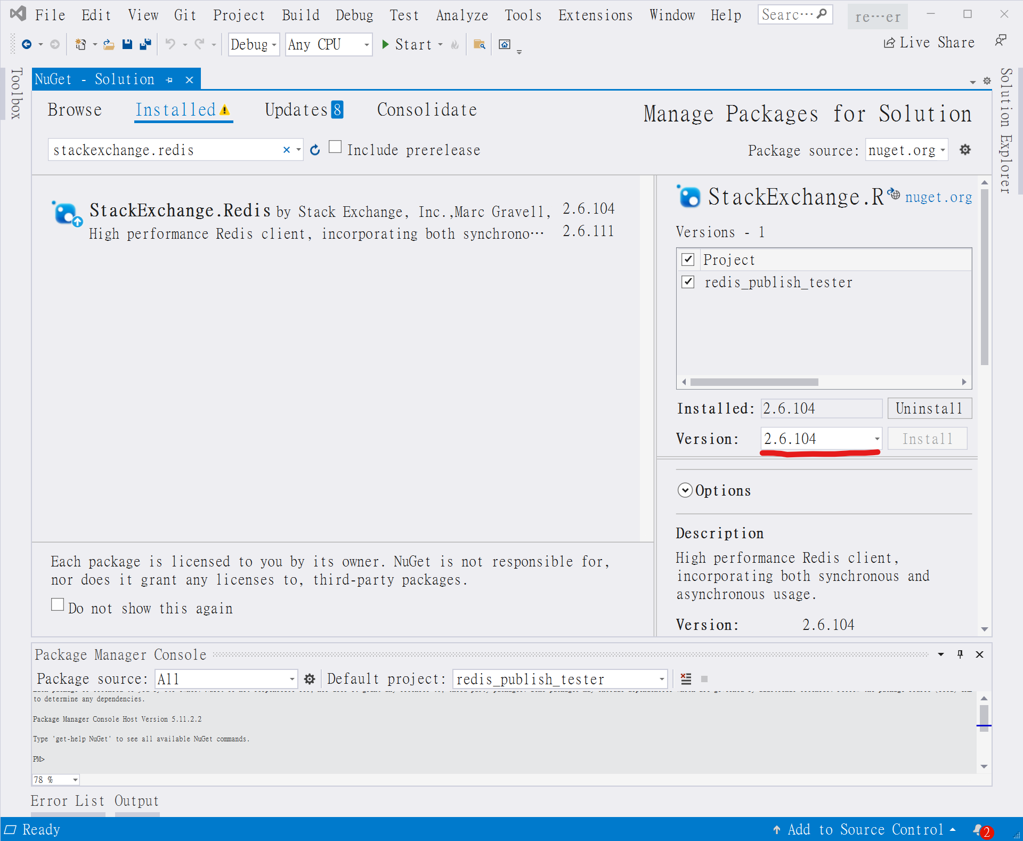Toggle Include prerelease checkbox
Image resolution: width=1023 pixels, height=841 pixels.
335,147
